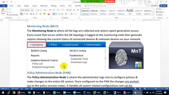169x95 pixels.
Task: Switch to the Insert tab
Action: (x=19, y=6)
